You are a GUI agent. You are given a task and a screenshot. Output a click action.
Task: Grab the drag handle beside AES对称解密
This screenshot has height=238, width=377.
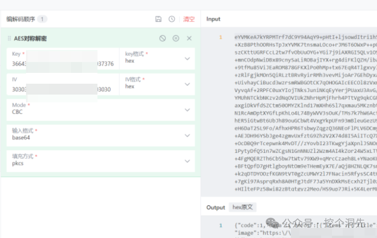pyautogui.click(x=9, y=38)
